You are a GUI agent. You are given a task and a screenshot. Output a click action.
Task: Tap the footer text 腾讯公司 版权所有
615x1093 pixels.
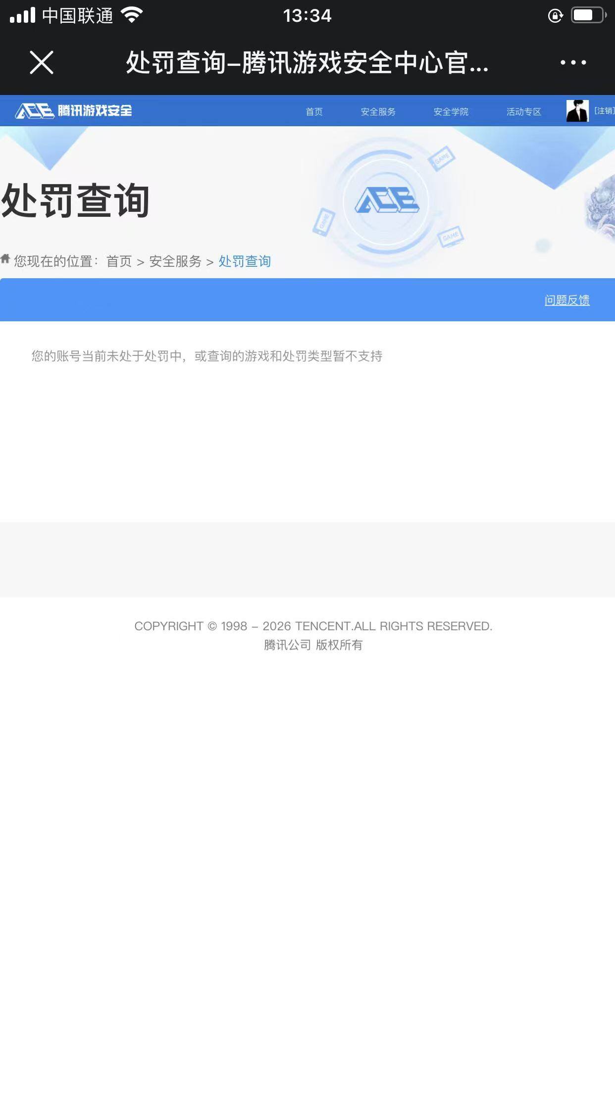[313, 645]
